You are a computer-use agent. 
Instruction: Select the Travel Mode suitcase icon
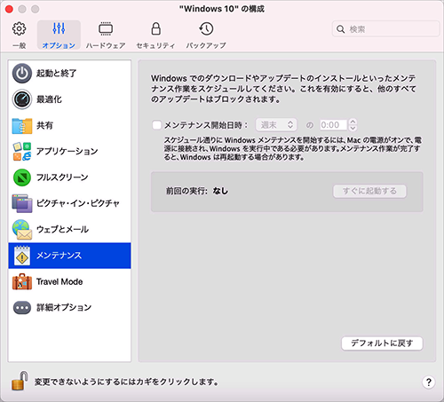pos(22,281)
